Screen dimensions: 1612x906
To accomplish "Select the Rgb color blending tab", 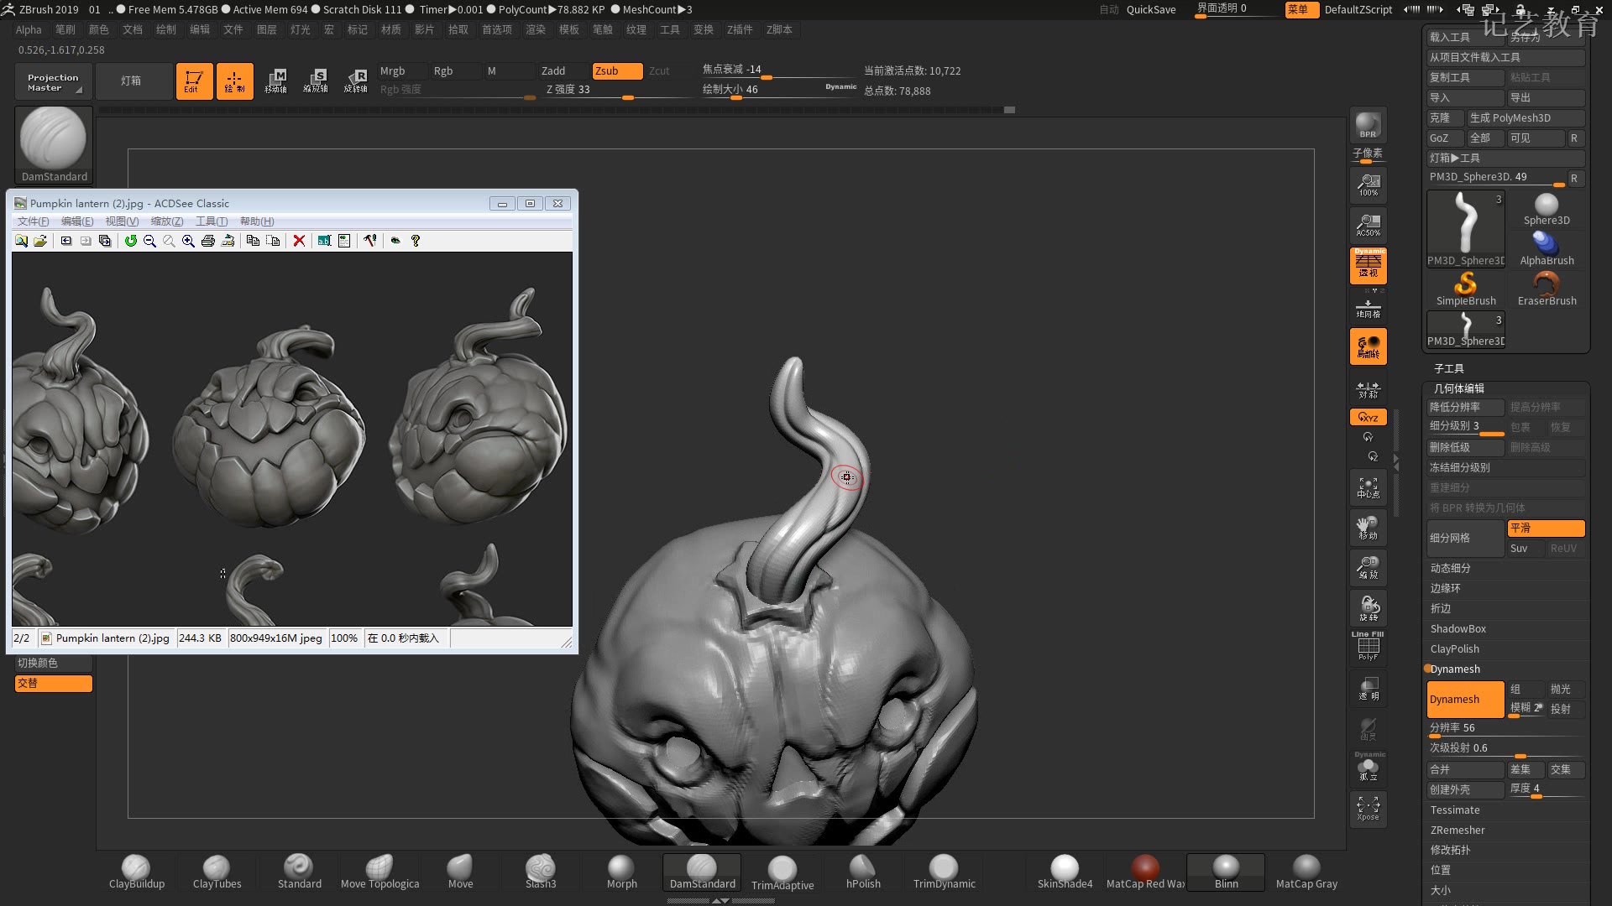I will click(x=442, y=69).
